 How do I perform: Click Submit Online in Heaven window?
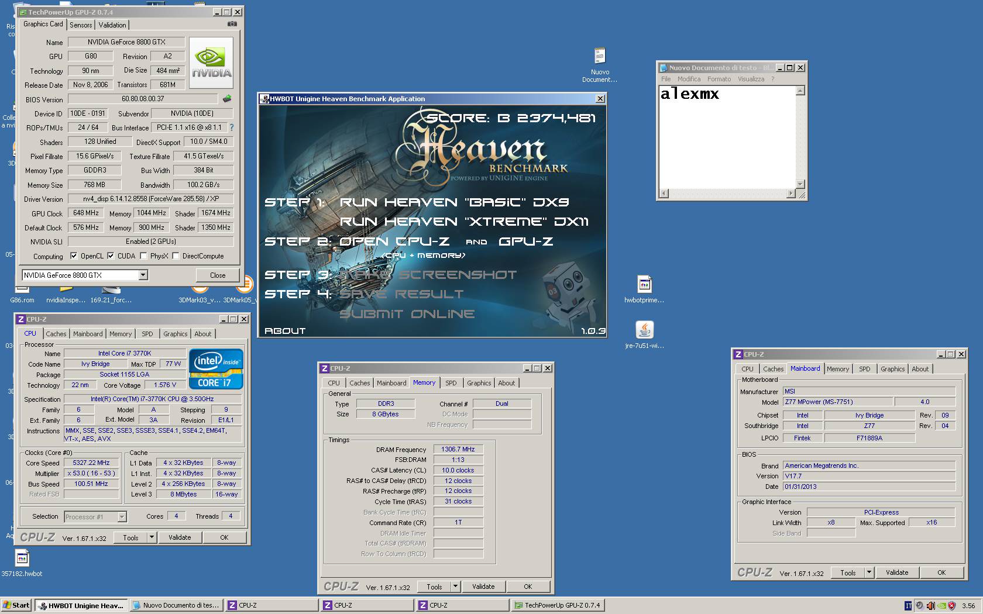407,314
